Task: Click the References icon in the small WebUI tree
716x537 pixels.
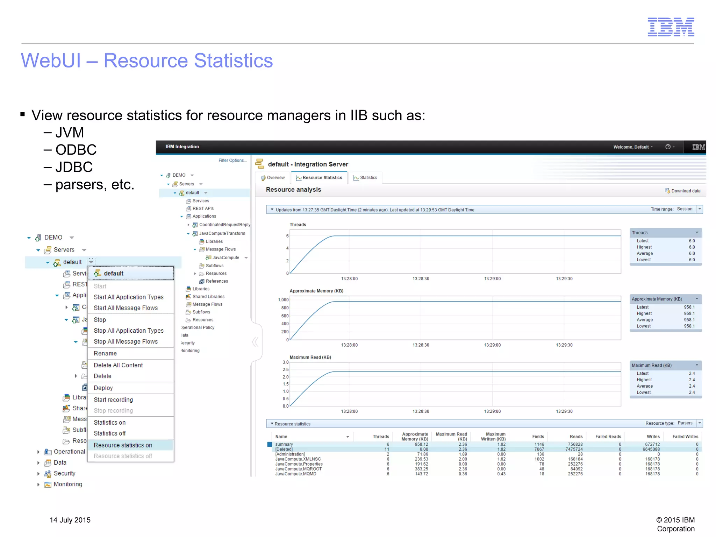Action: click(x=202, y=281)
